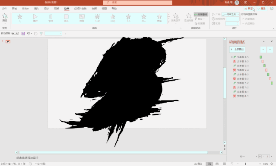Open the iSlide ribbon tab

[25, 9]
